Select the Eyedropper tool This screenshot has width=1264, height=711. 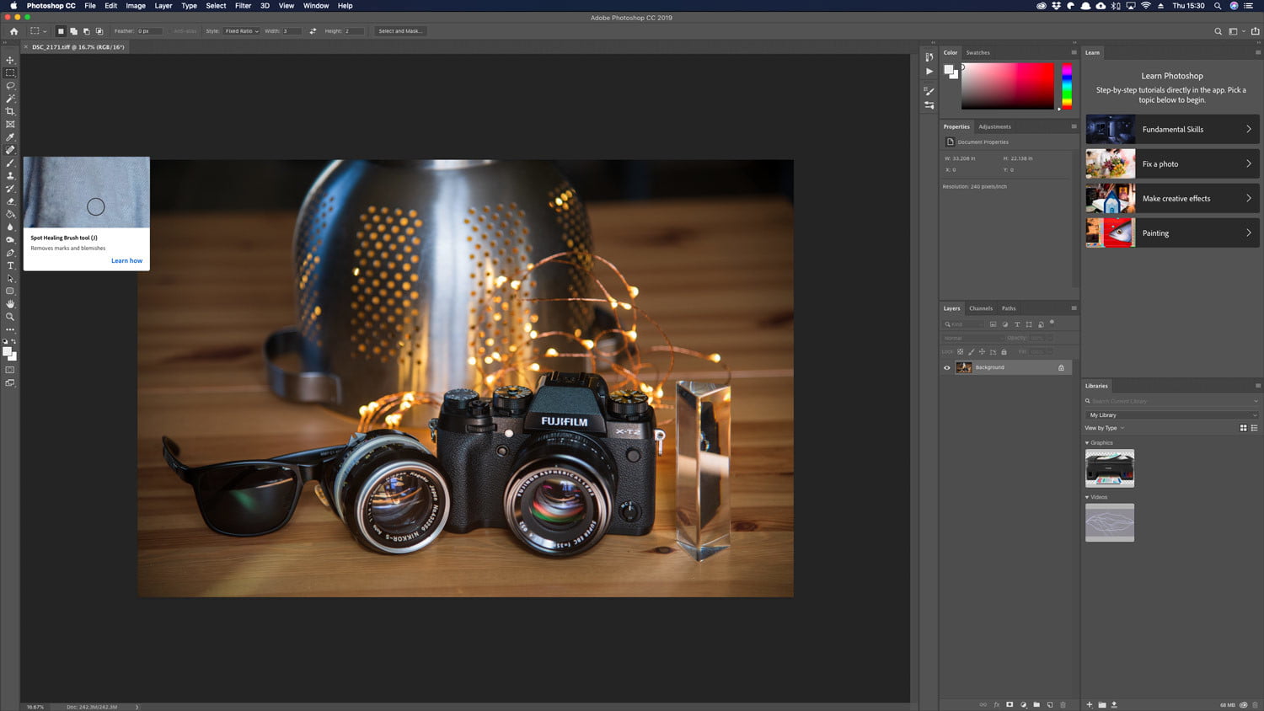point(10,137)
